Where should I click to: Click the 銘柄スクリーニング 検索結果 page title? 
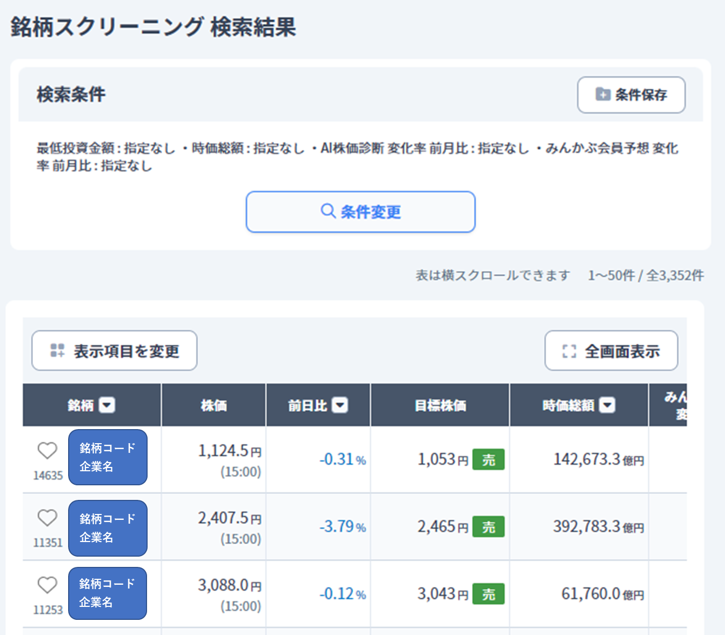pos(153,27)
